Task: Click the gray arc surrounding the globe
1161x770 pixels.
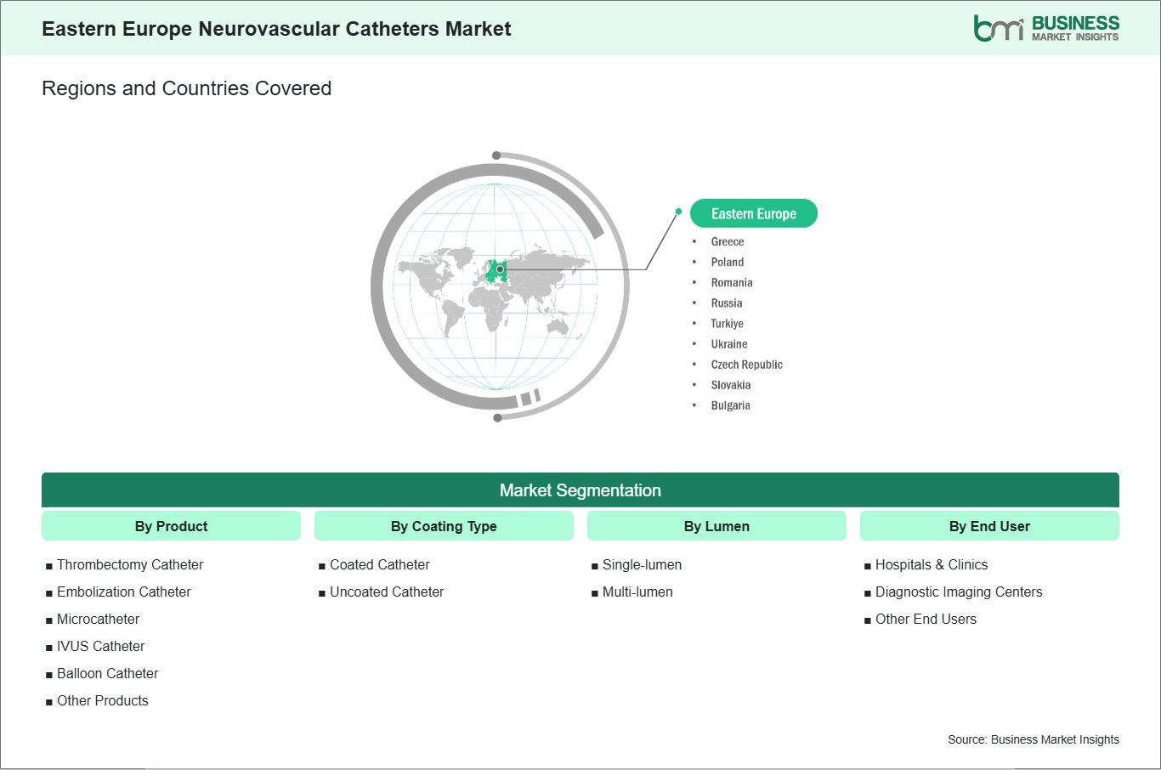Action: pyautogui.click(x=382, y=287)
